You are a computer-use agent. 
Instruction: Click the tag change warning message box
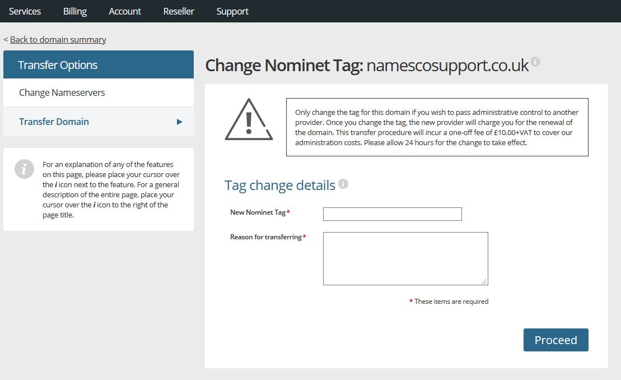click(437, 127)
